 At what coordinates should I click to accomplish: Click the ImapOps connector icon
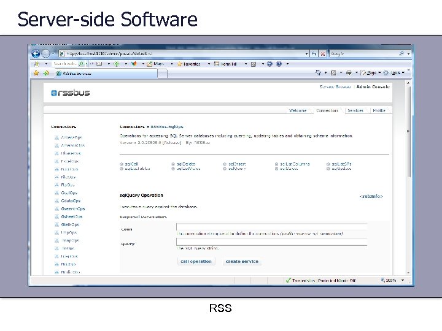tap(56, 240)
